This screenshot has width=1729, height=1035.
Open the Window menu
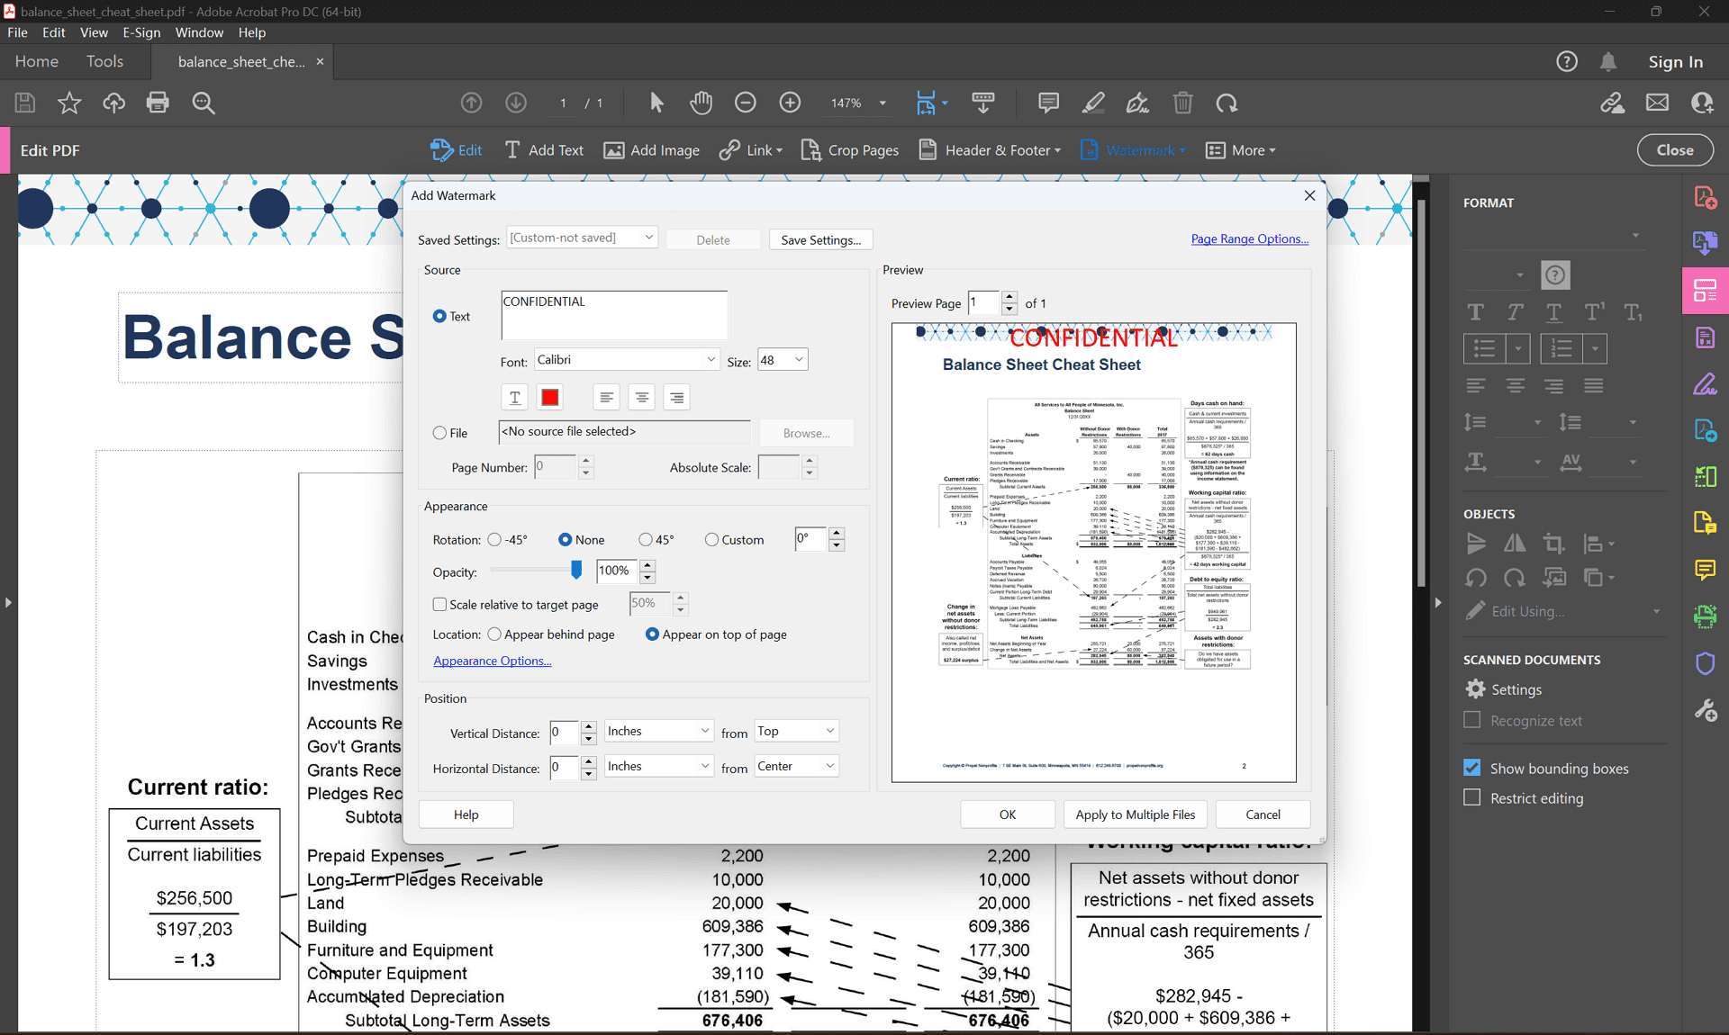[x=199, y=32]
